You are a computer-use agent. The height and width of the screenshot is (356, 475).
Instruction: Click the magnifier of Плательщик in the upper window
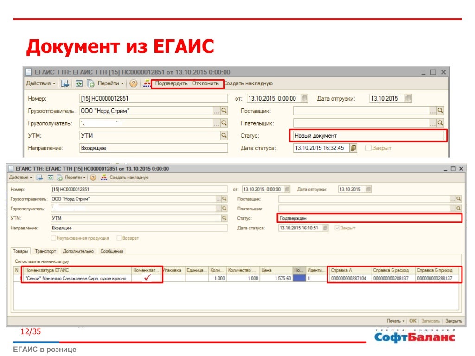pyautogui.click(x=441, y=123)
